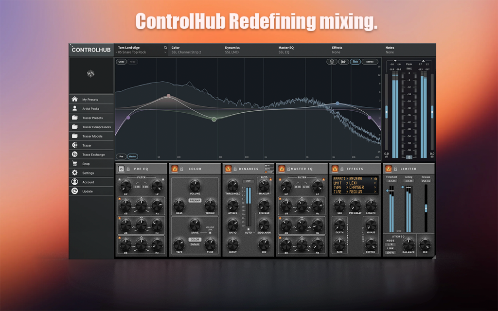Toggle the LIMITER power button

(x=389, y=169)
